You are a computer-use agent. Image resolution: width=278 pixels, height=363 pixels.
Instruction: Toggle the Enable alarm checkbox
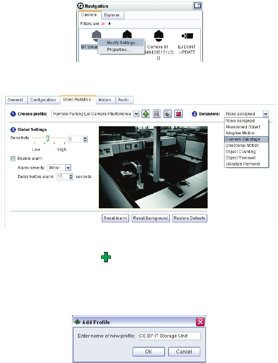pyautogui.click(x=13, y=159)
